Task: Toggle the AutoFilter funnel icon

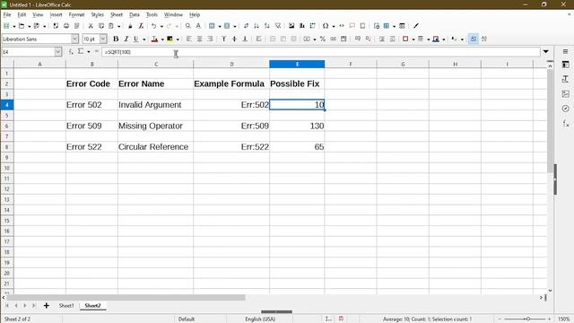Action: [278, 26]
